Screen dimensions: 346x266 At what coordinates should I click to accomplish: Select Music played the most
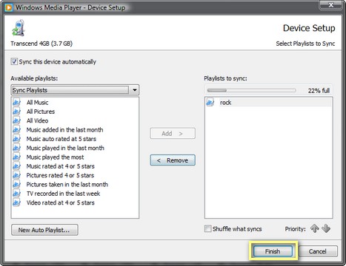[55, 157]
